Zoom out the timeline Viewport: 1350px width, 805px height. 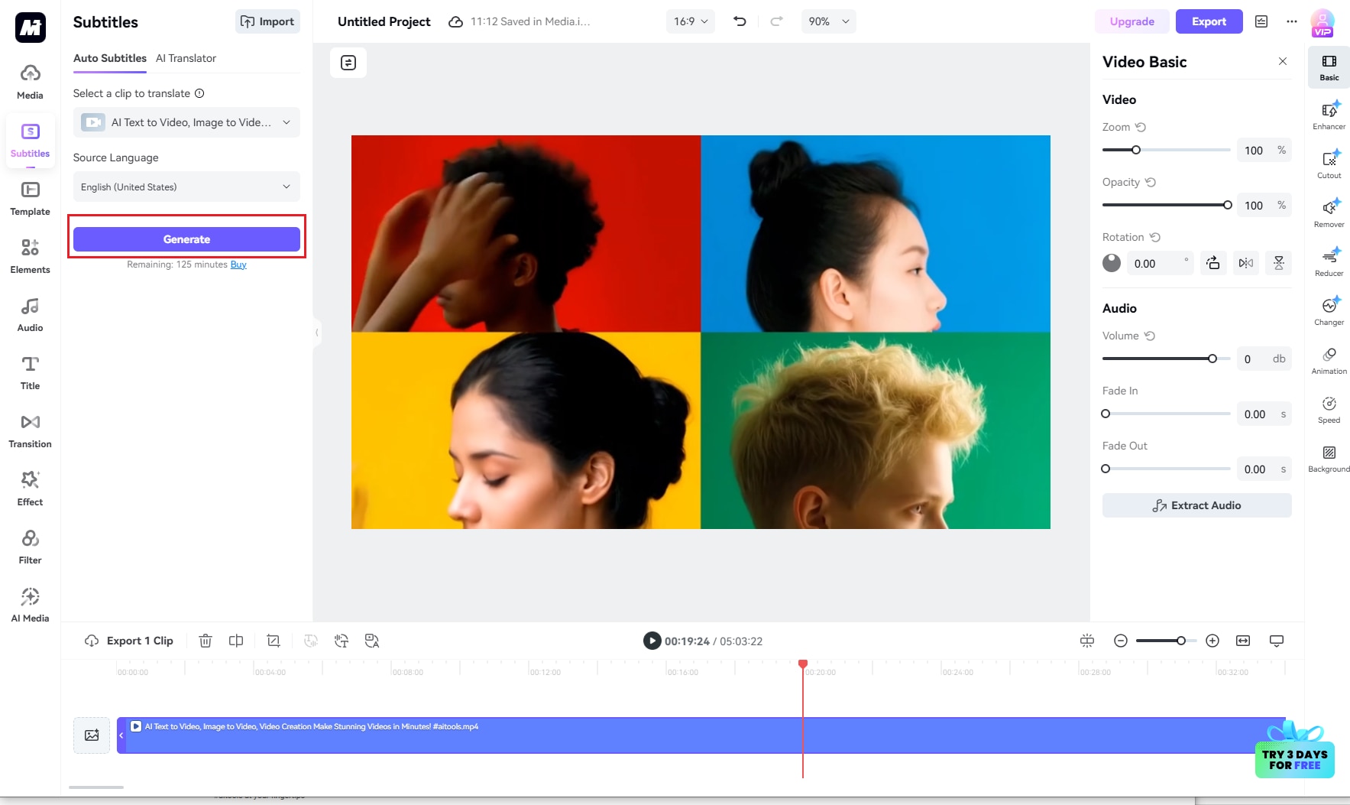pyautogui.click(x=1121, y=641)
